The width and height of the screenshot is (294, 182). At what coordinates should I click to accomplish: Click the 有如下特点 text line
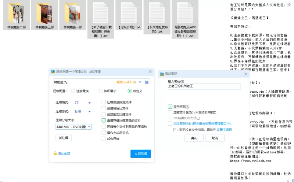240,26
